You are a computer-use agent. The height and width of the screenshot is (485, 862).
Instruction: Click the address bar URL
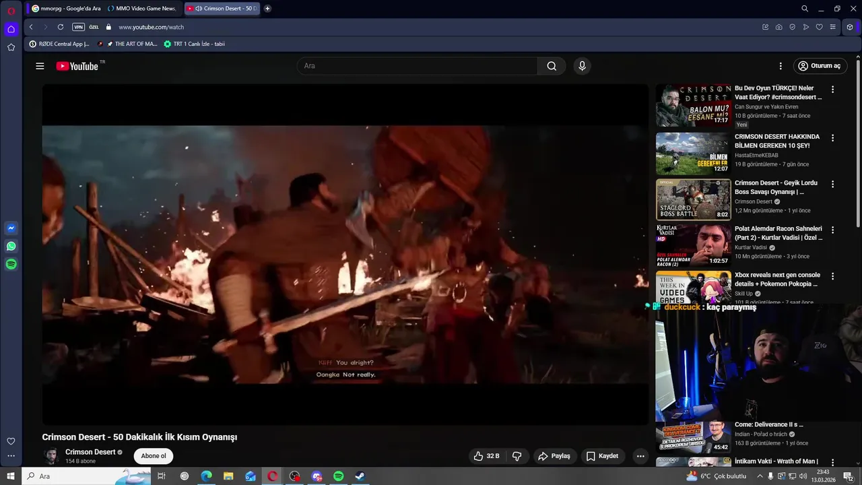(x=152, y=27)
